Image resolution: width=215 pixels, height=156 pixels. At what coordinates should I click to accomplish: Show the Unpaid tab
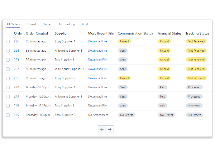click(x=48, y=24)
